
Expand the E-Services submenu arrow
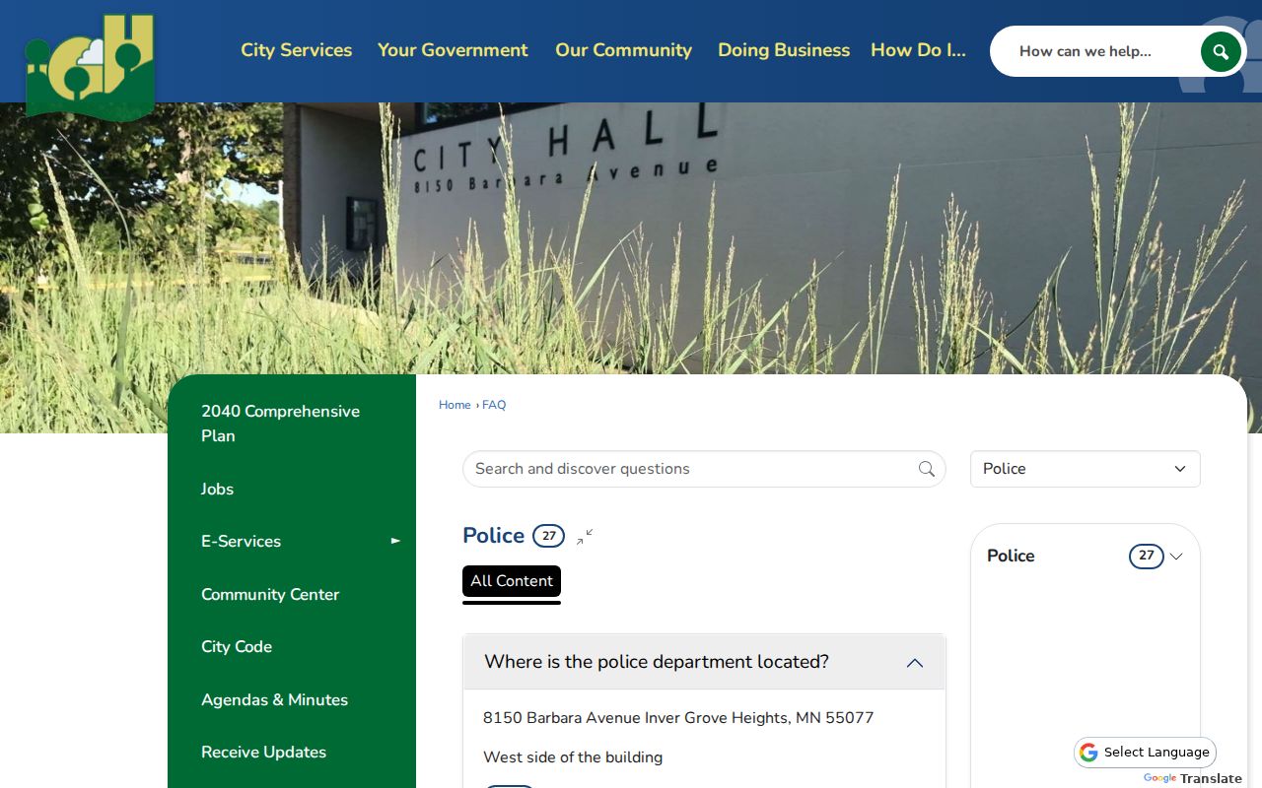point(395,541)
